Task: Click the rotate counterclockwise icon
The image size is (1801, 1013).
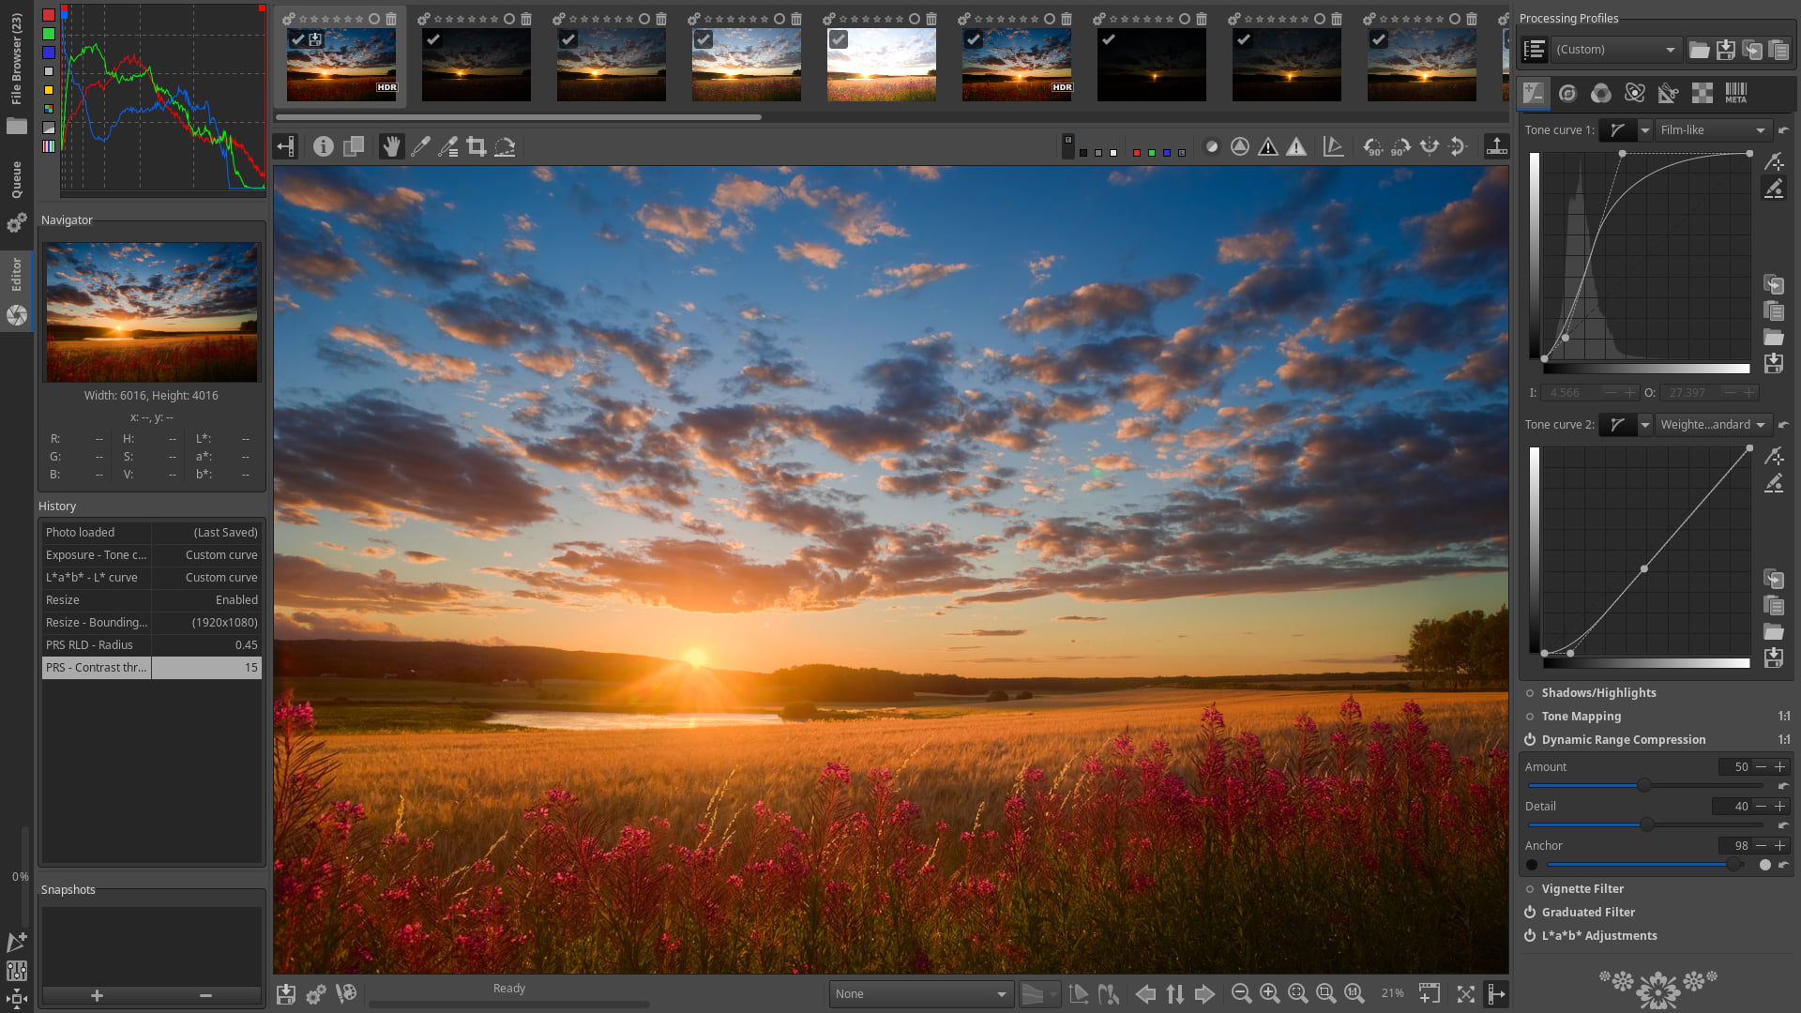Action: (x=1371, y=146)
